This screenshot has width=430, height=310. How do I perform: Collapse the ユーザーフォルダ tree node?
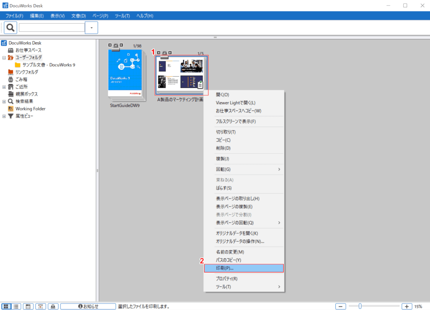[x=4, y=57]
